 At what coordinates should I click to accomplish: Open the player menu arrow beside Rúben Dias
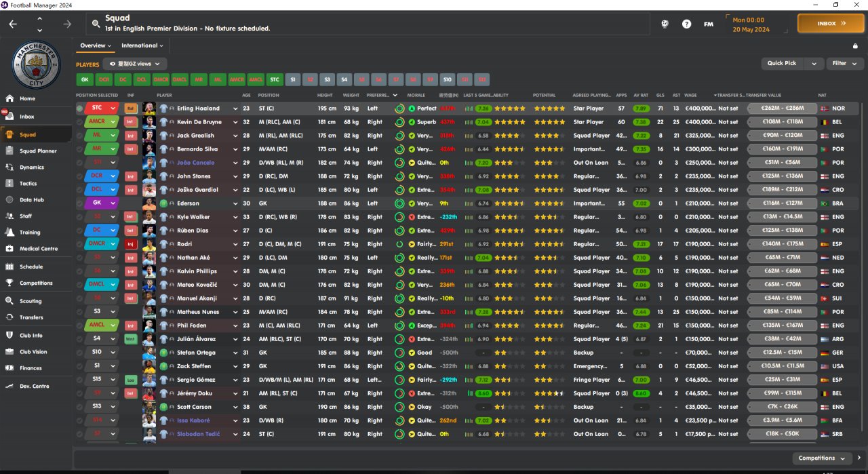[x=235, y=231]
